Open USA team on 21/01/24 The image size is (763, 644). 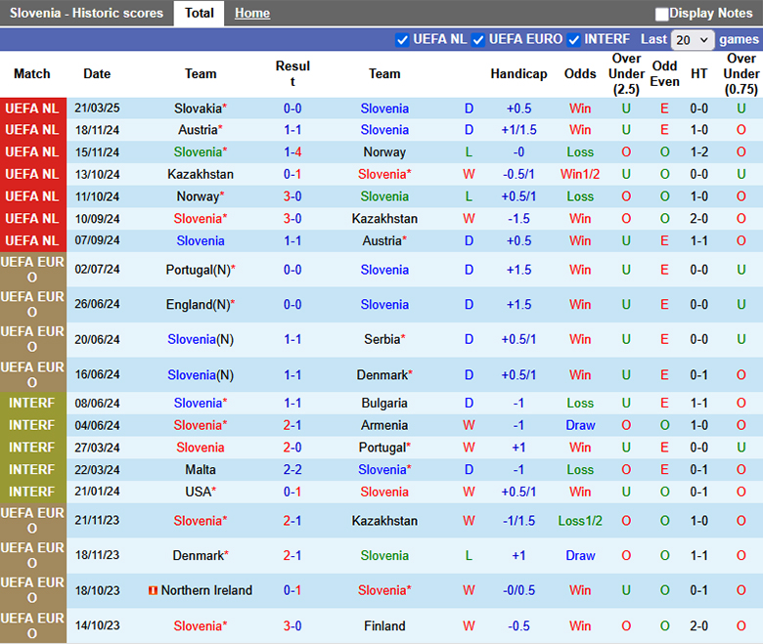point(201,492)
